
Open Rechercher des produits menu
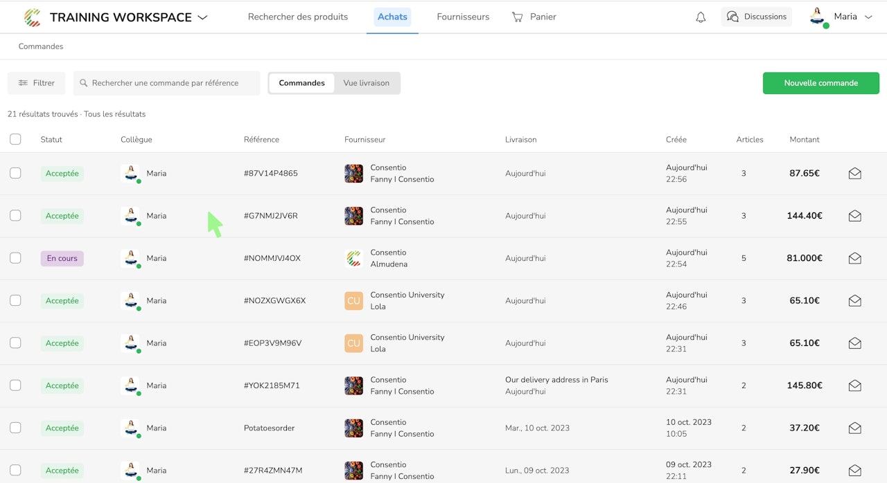(x=298, y=17)
